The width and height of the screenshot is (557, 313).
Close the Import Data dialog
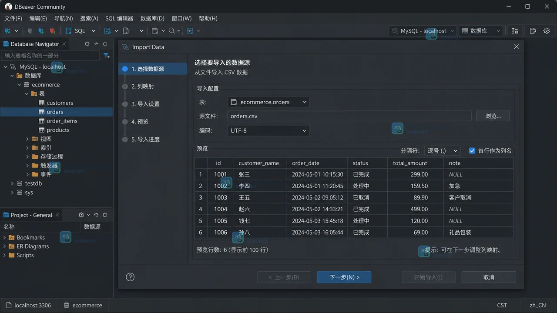(x=516, y=47)
